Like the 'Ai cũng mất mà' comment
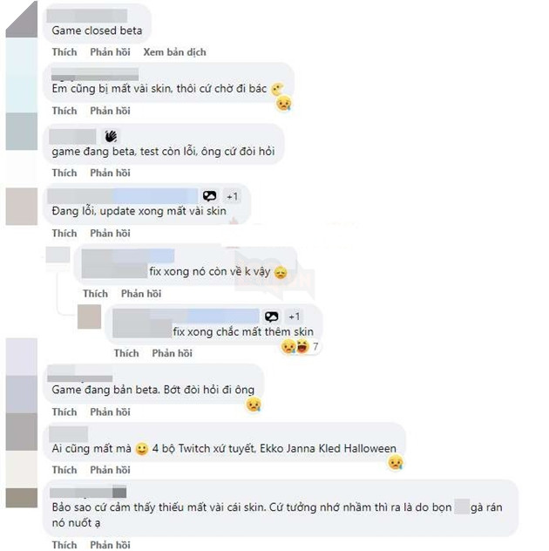This screenshot has width=549, height=551. (x=64, y=470)
